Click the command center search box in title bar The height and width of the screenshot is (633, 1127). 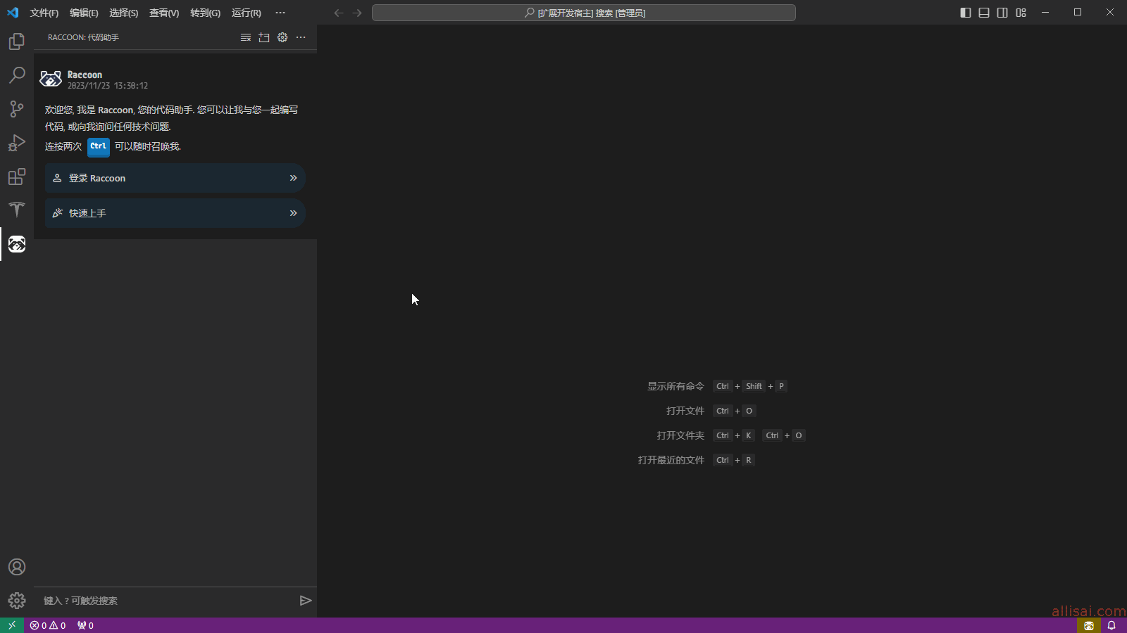[x=584, y=13]
